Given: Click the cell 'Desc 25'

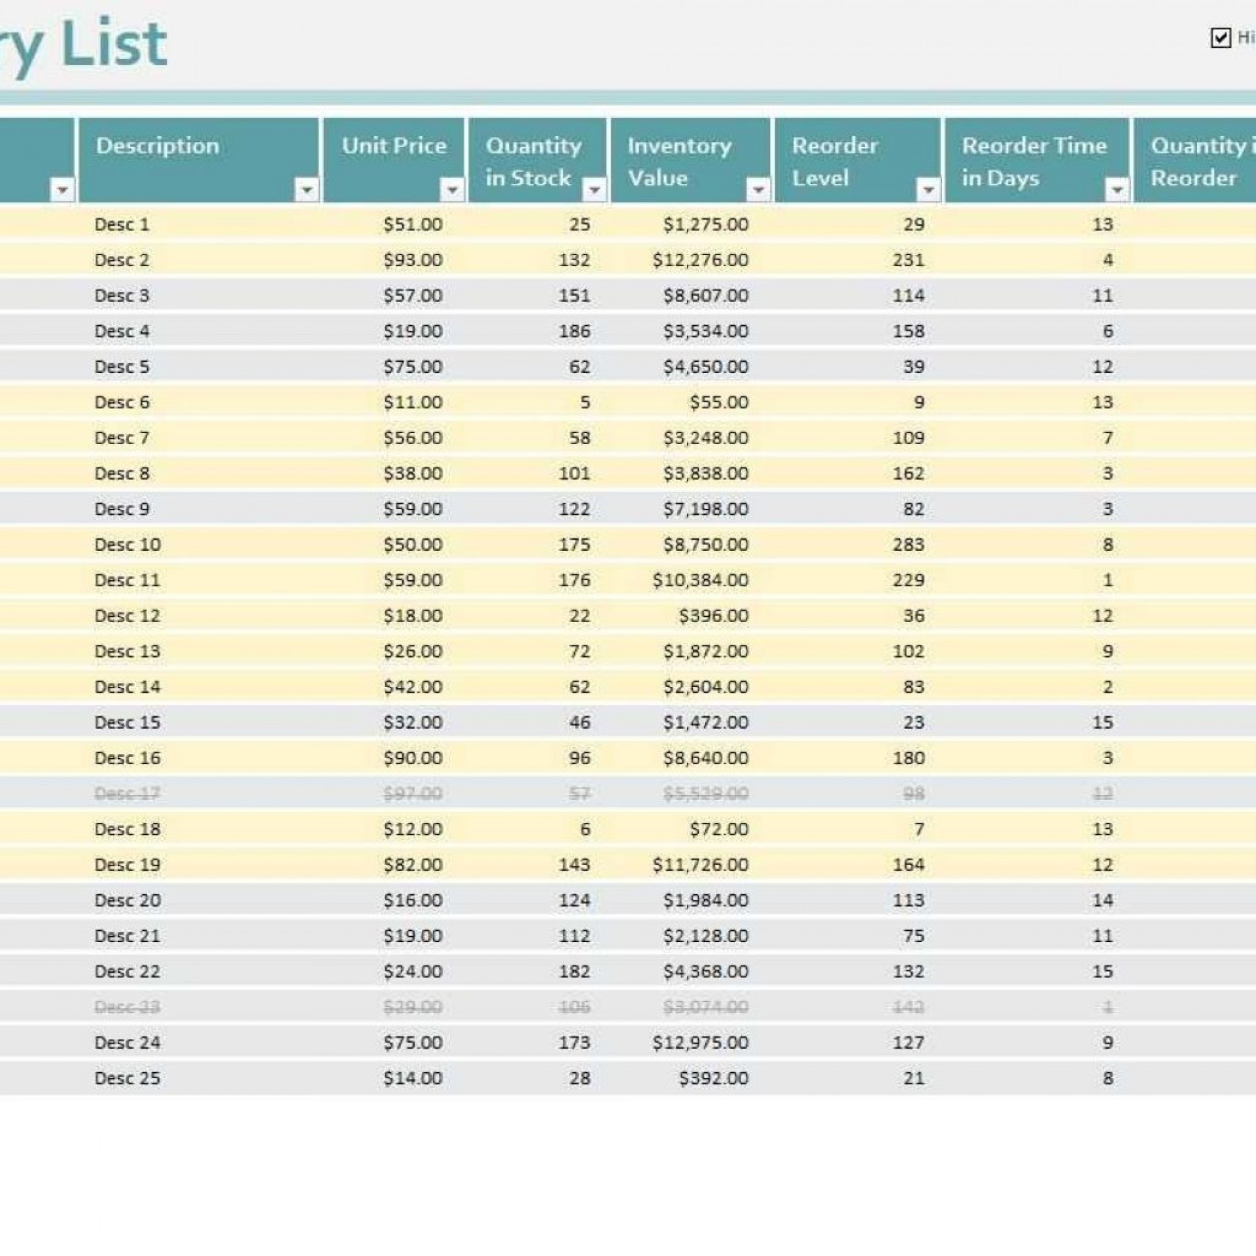Looking at the screenshot, I should point(128,1078).
